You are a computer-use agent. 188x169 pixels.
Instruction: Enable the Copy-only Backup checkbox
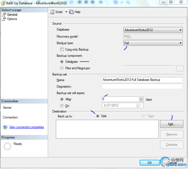click(62, 49)
